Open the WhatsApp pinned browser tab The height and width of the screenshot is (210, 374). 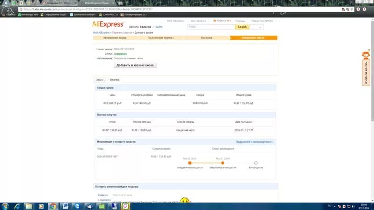pos(14,3)
